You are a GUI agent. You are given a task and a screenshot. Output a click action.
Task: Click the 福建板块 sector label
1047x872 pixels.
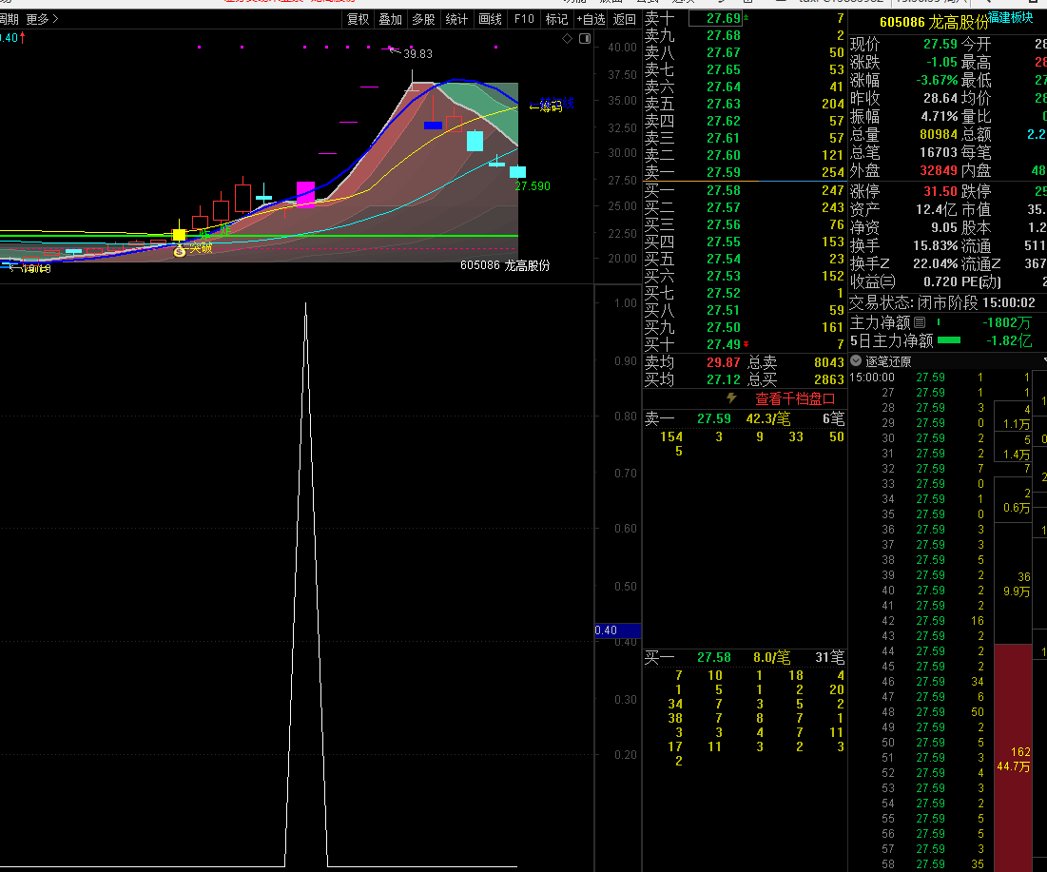tap(1010, 17)
